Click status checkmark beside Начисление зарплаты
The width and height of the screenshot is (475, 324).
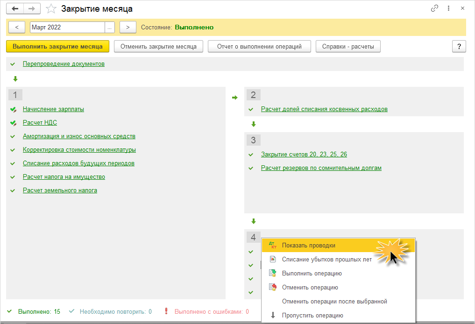pyautogui.click(x=13, y=109)
